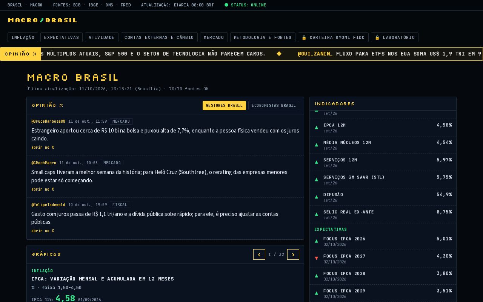Click the lock icon on Carteira Kyomi FIDC

click(x=304, y=37)
